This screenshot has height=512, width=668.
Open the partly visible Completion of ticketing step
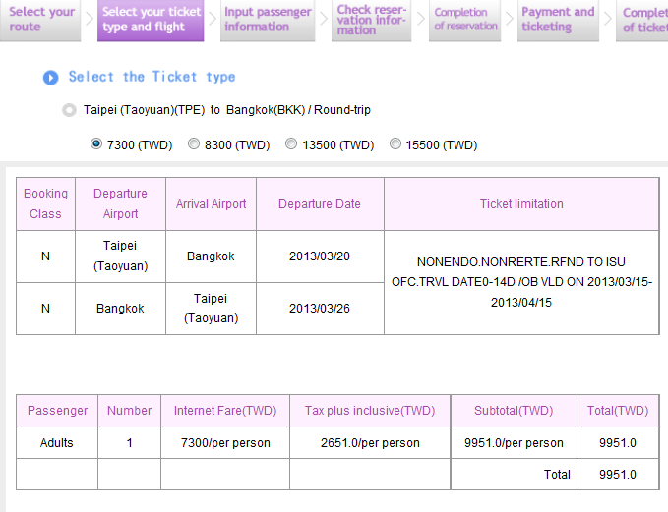642,20
